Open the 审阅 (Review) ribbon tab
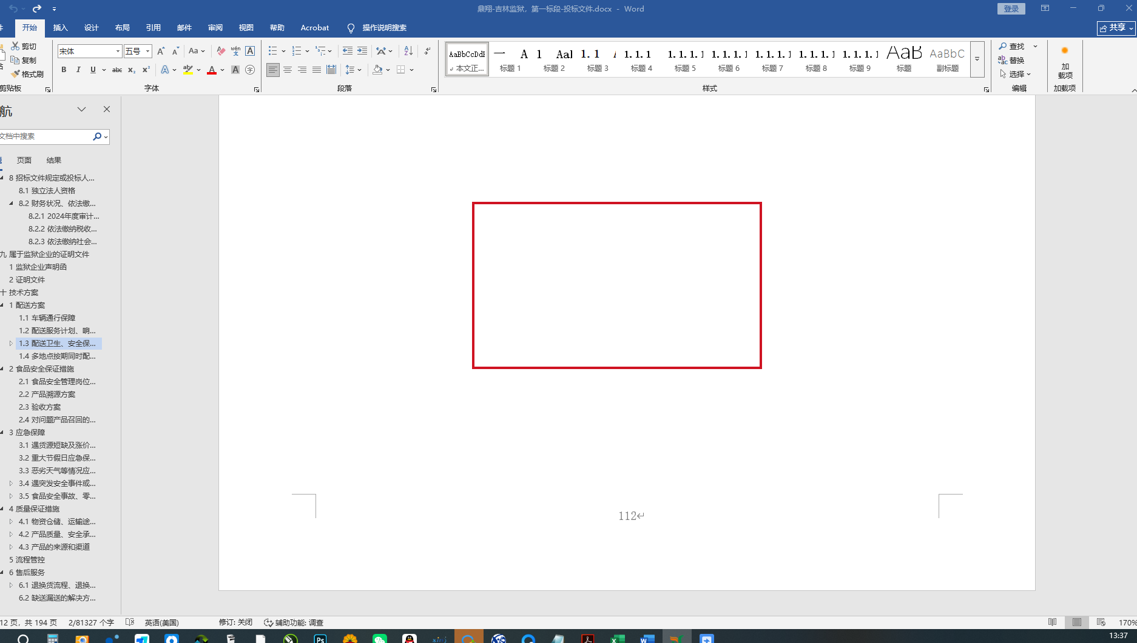This screenshot has height=643, width=1137. point(215,28)
